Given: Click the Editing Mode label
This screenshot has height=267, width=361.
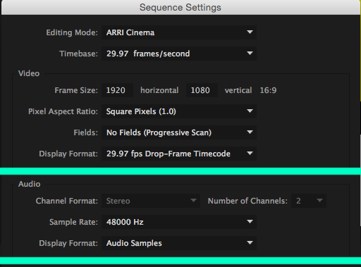Looking at the screenshot, I should coord(72,32).
